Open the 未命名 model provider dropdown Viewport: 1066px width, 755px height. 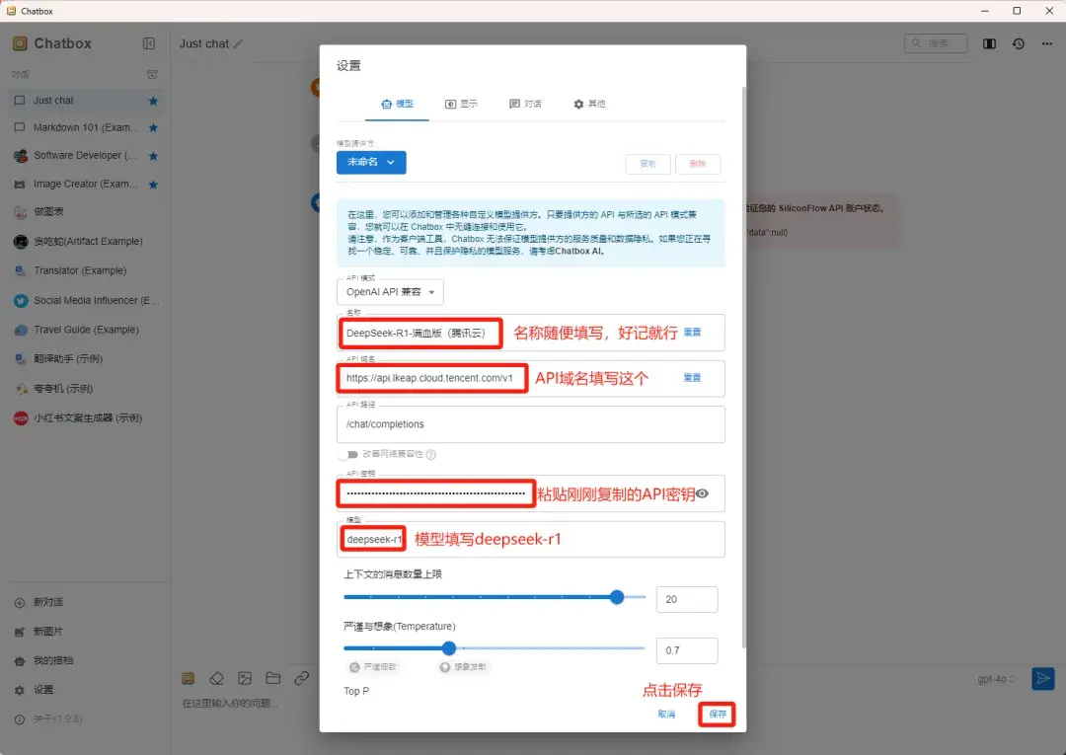pos(371,163)
